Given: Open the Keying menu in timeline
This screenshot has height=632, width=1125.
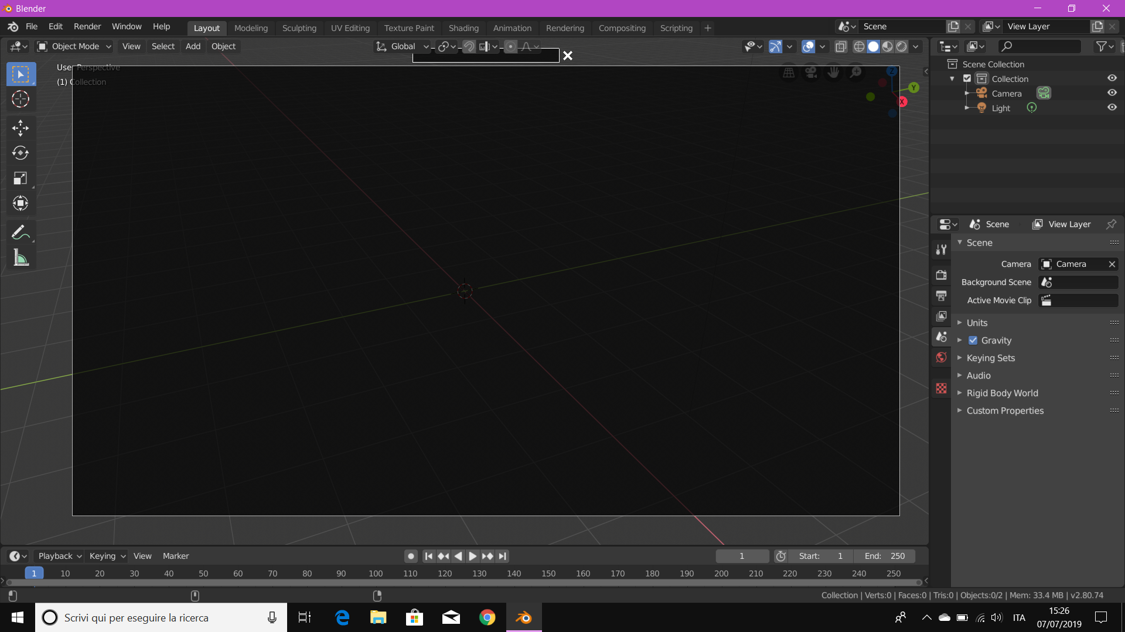Looking at the screenshot, I should tap(107, 556).
